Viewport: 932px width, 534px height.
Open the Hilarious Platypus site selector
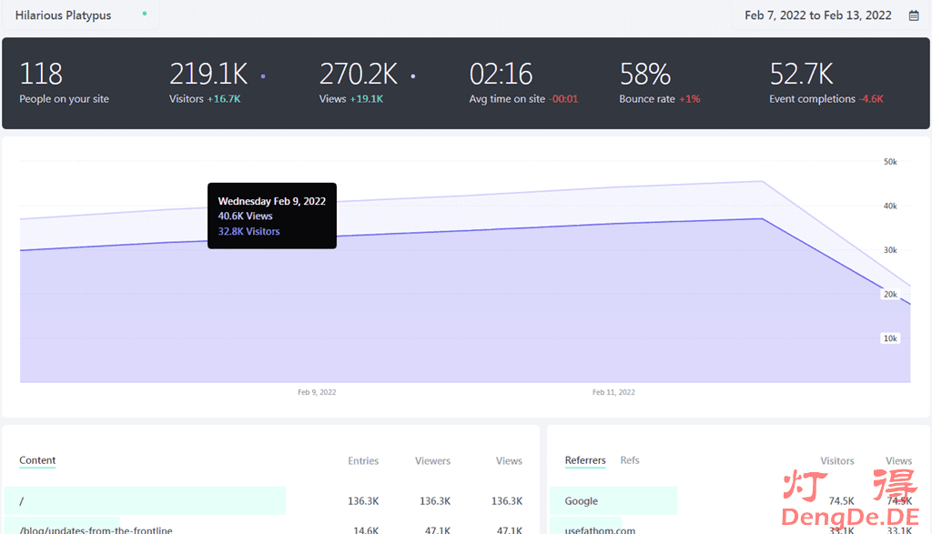[x=64, y=15]
